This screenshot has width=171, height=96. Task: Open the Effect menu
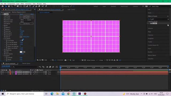pyautogui.click(x=22, y=4)
